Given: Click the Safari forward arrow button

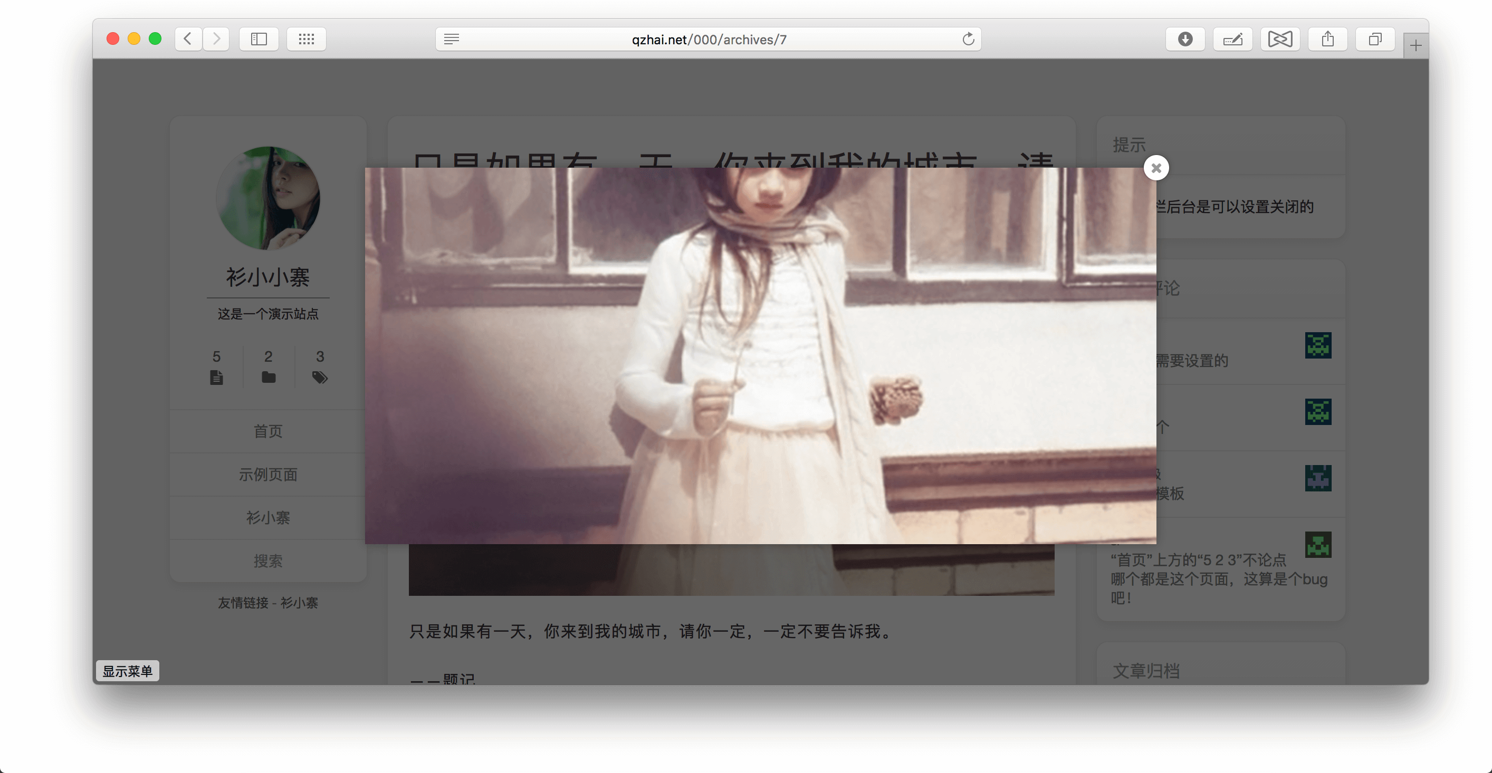Looking at the screenshot, I should pos(216,39).
